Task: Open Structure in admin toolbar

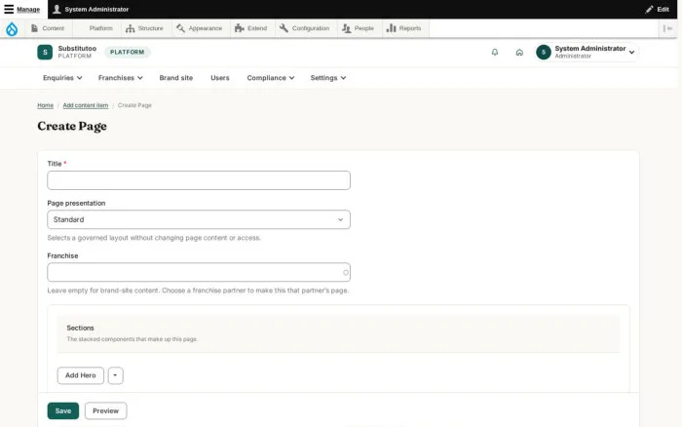Action: [145, 28]
